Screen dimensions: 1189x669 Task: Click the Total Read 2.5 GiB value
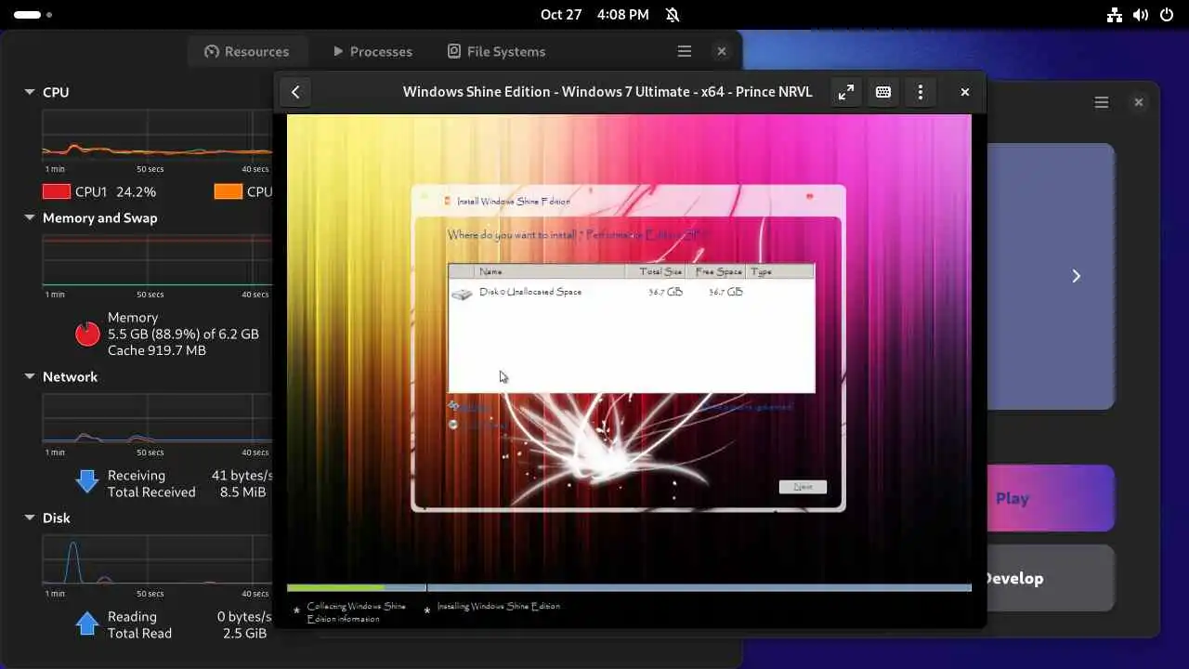click(242, 634)
